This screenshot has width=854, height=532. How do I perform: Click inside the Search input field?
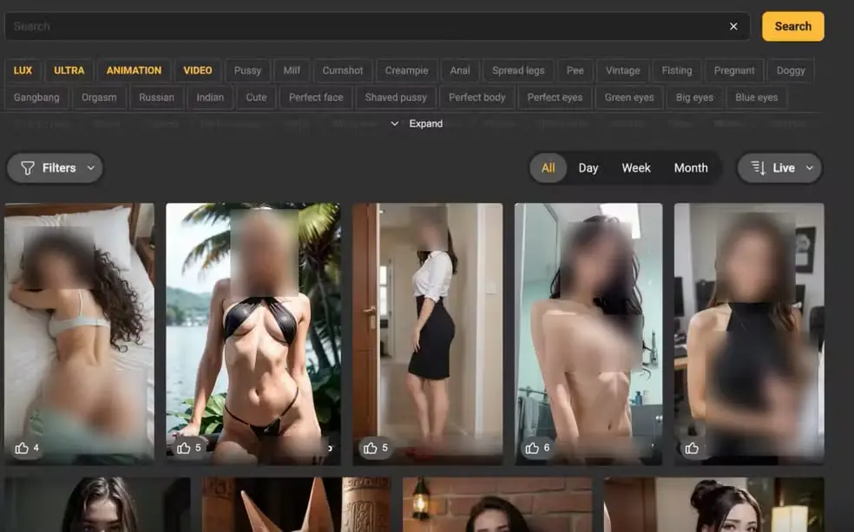coord(365,27)
